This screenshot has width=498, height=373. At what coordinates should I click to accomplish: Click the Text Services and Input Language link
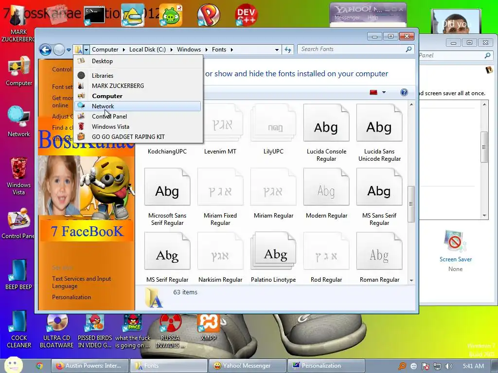click(x=81, y=282)
